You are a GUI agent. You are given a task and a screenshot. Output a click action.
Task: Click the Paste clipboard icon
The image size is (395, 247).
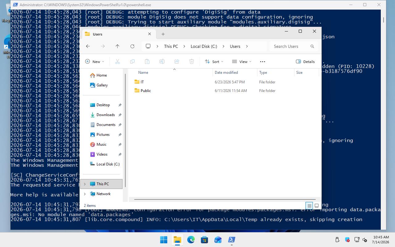147,61
